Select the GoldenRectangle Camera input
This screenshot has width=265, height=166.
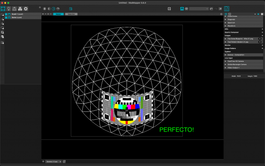[243, 64]
